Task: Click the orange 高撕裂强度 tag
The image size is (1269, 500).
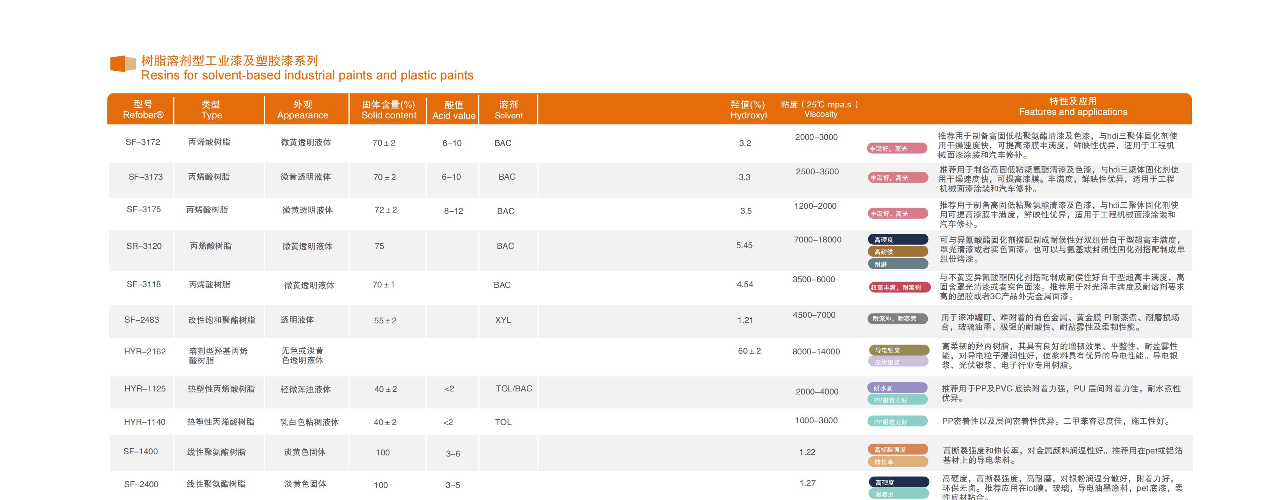Action: click(x=898, y=450)
